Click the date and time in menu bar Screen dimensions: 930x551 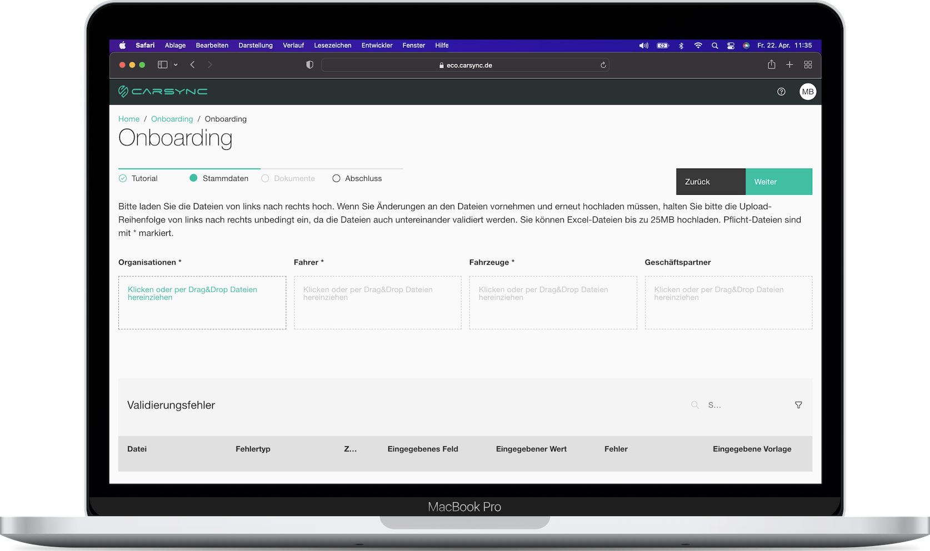784,46
